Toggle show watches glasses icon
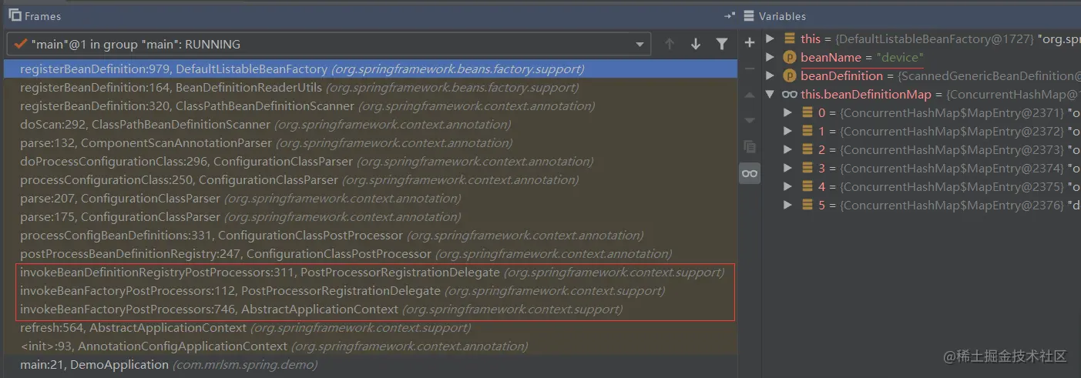This screenshot has height=378, width=1081. tap(750, 173)
